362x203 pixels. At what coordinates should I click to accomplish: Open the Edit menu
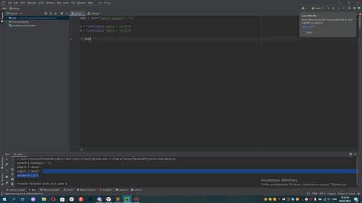pos(16,3)
